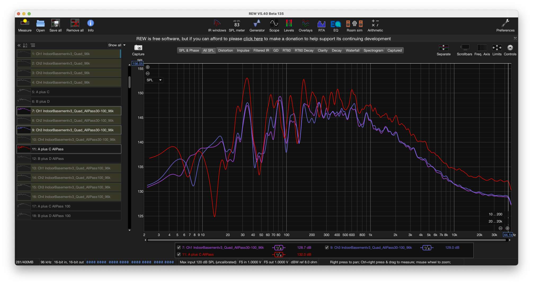
Task: Select 12: B plus D AllPass
Action: tap(69, 159)
